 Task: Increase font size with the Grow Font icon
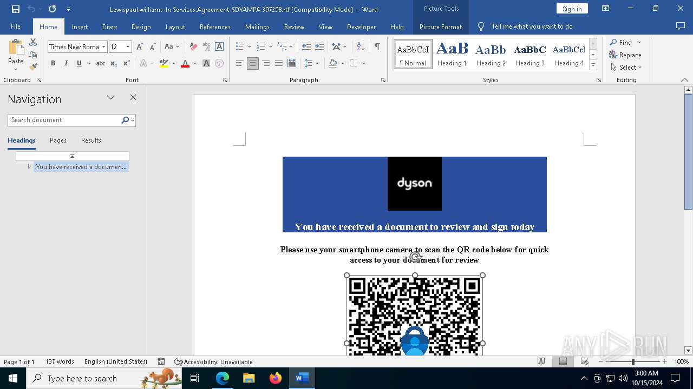click(140, 46)
